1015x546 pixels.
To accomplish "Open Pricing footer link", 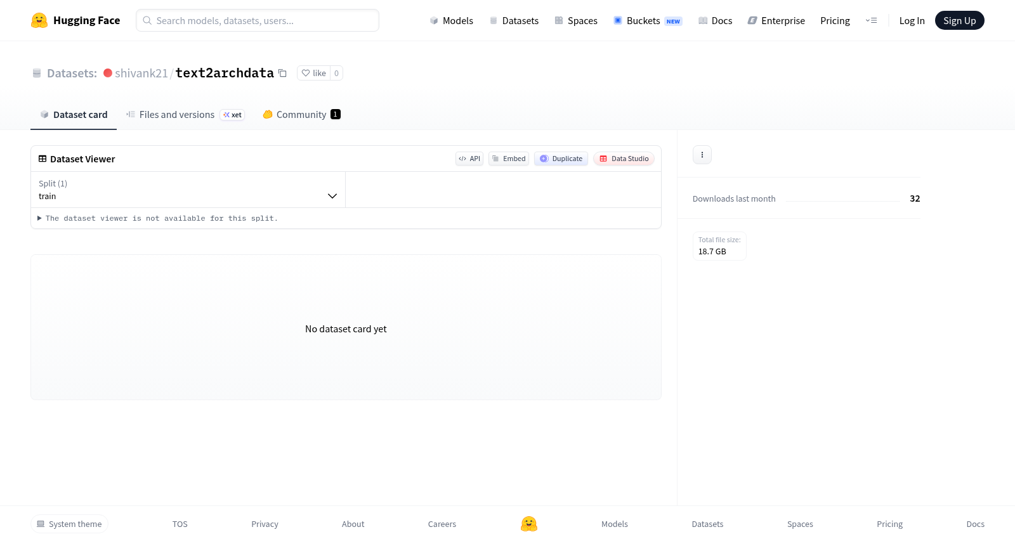I will [889, 524].
